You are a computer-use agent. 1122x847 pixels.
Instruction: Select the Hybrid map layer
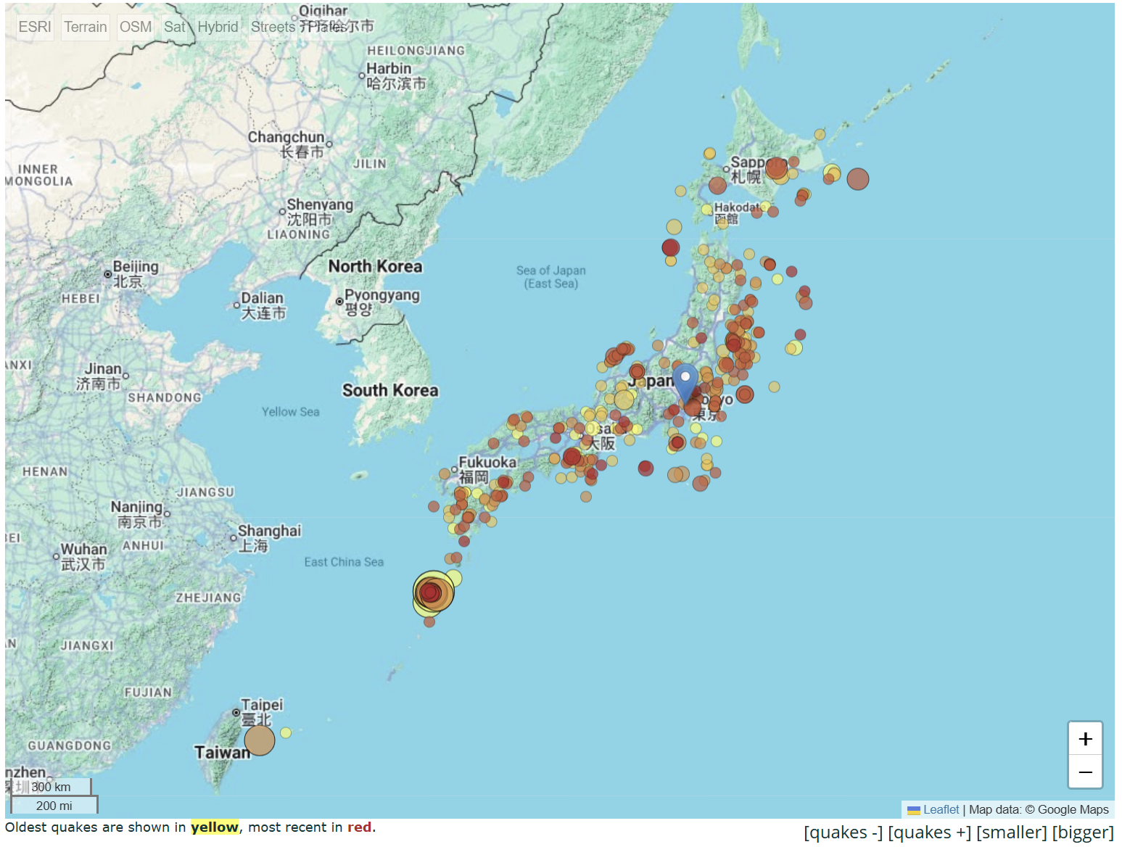(x=218, y=27)
